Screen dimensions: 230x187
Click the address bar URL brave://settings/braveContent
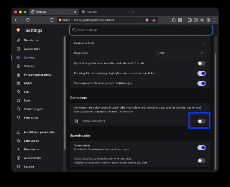pos(94,20)
